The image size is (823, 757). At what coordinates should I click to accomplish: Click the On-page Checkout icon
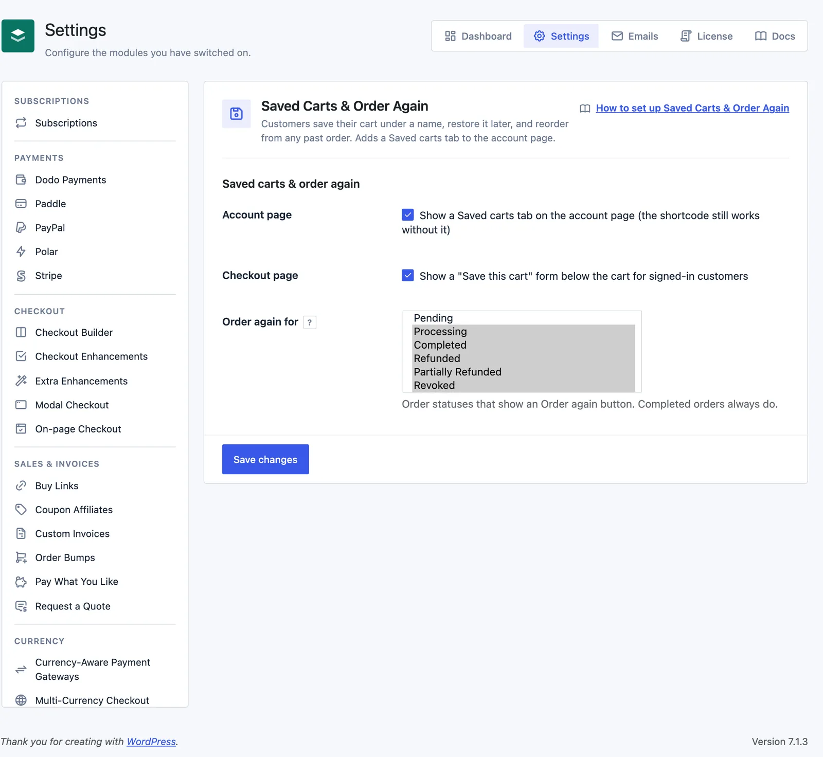click(21, 429)
